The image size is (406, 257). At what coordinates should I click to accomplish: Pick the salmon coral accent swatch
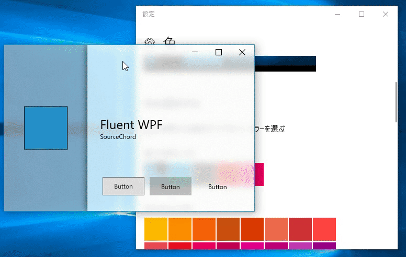(x=276, y=229)
